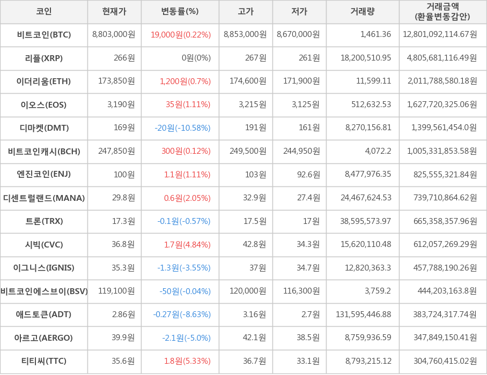Select the 리플(XRP) coin name
This screenshot has height=375, width=487.
44,58
